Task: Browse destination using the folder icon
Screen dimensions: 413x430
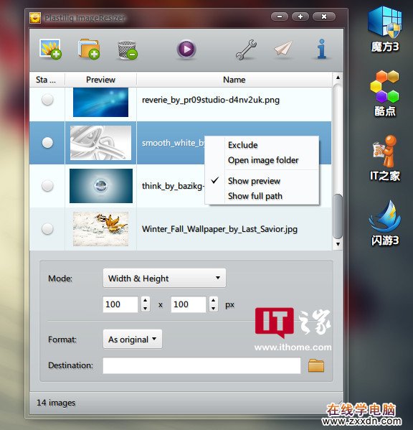Action: [x=316, y=365]
